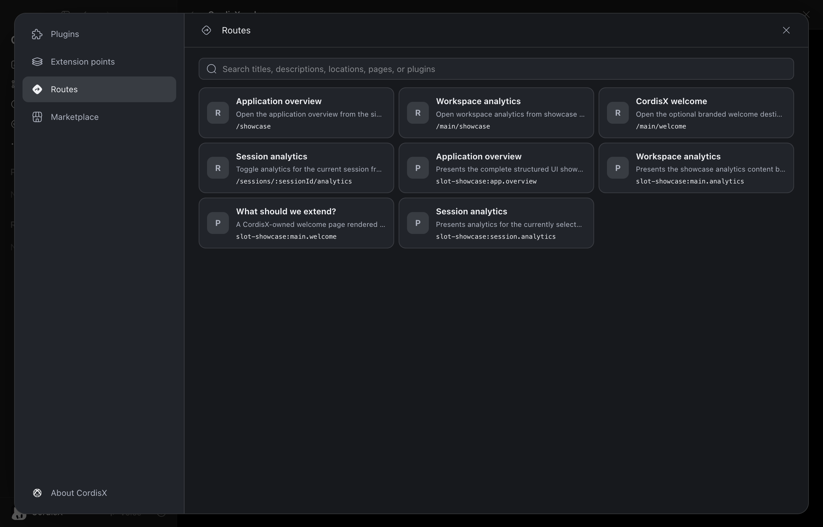823x527 pixels.
Task: Click the R badge on /showcase card
Action: [218, 113]
